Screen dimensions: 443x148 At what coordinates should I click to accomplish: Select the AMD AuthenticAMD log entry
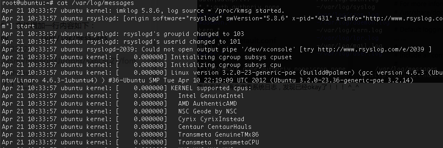(x=207, y=104)
